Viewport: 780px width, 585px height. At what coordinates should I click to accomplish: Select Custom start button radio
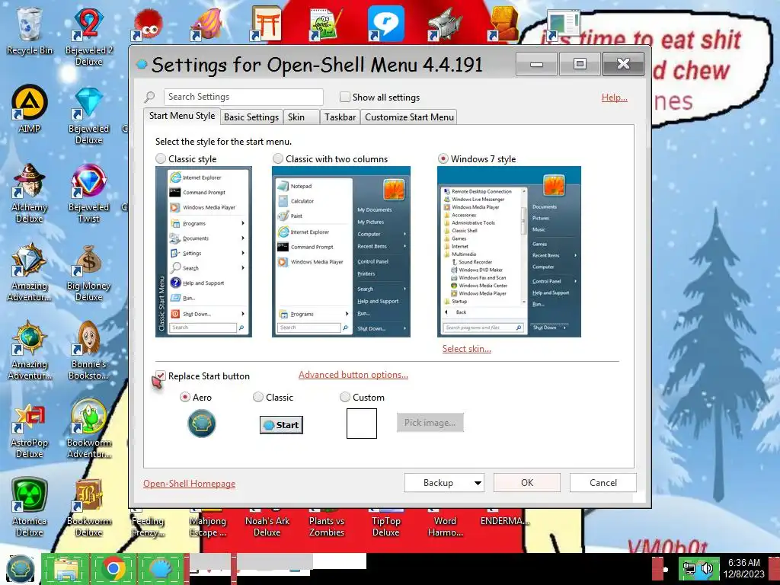coord(345,397)
